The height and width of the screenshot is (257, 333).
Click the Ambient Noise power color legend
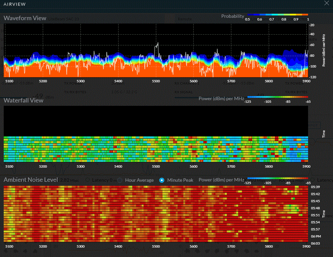click(277, 178)
